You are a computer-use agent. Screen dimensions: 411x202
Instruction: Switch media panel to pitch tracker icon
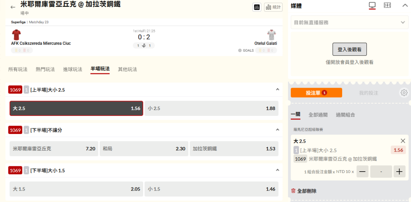(387, 5)
